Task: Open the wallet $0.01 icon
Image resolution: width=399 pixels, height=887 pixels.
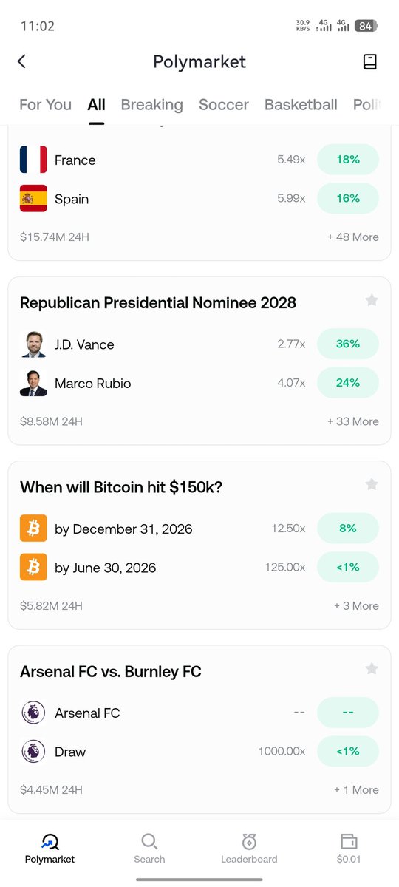Action: point(349,842)
